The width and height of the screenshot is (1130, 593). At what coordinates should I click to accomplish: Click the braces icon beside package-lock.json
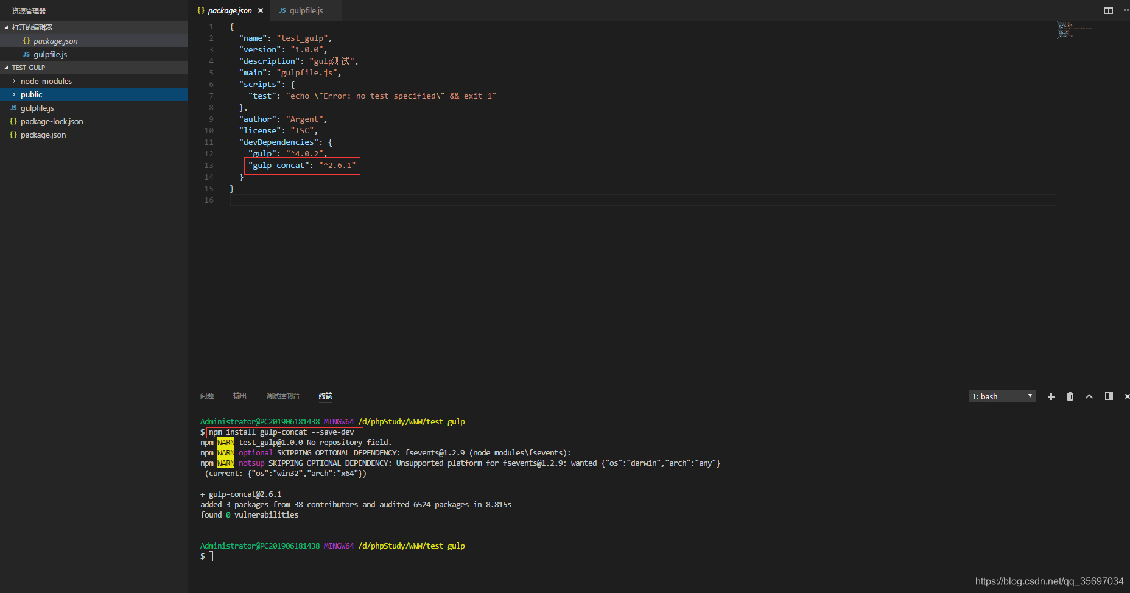13,121
